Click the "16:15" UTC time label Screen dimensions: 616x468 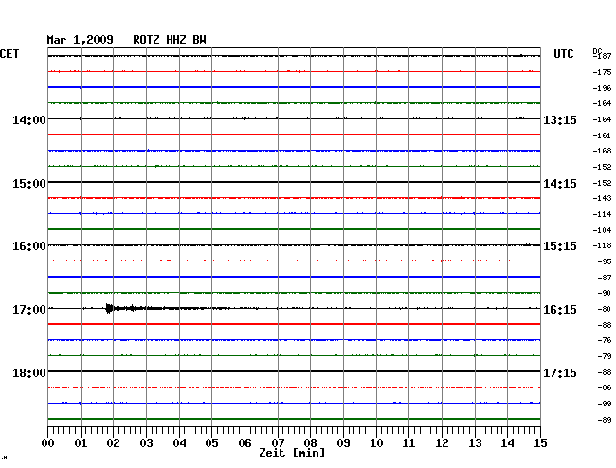click(x=560, y=310)
